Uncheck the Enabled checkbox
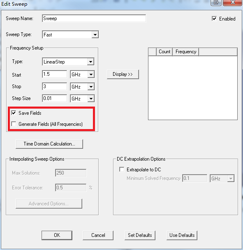Image resolution: width=243 pixels, height=250 pixels. (214, 19)
